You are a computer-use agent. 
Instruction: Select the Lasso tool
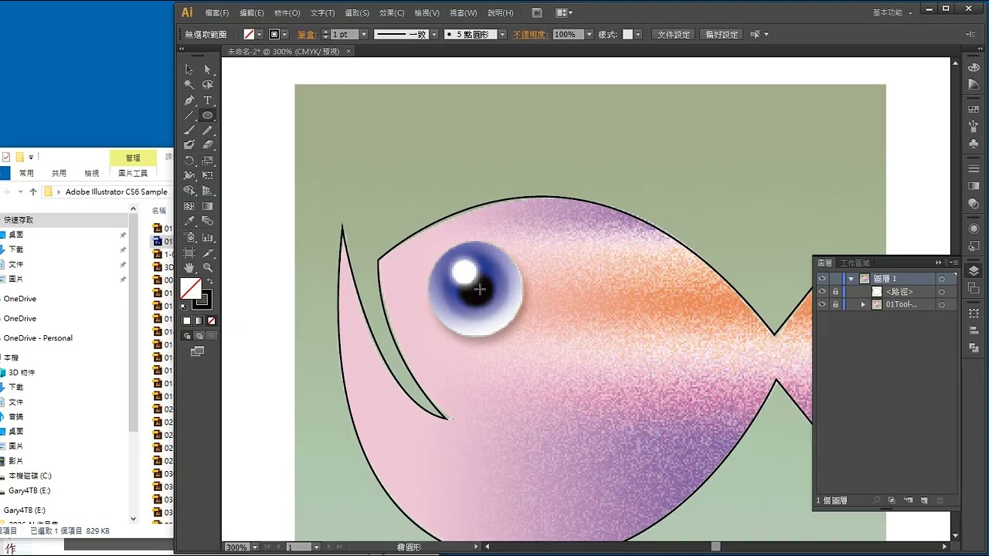click(x=208, y=85)
